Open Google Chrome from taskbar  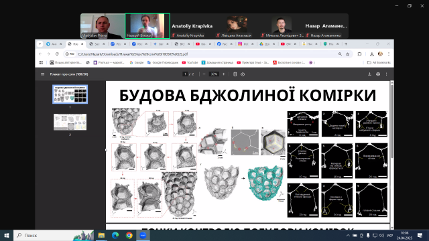tap(129, 235)
